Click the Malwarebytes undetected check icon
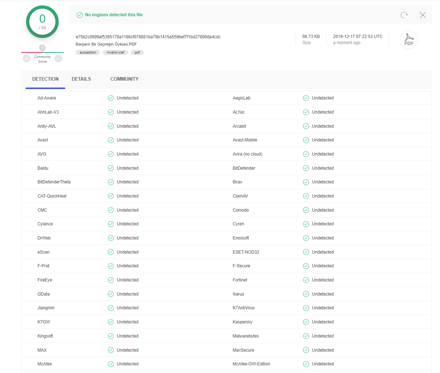 click(306, 336)
